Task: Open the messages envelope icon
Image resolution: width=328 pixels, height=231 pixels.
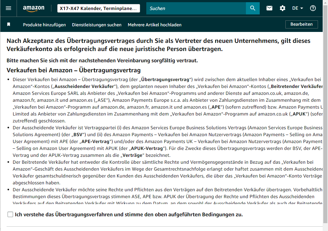Action: [x=269, y=8]
